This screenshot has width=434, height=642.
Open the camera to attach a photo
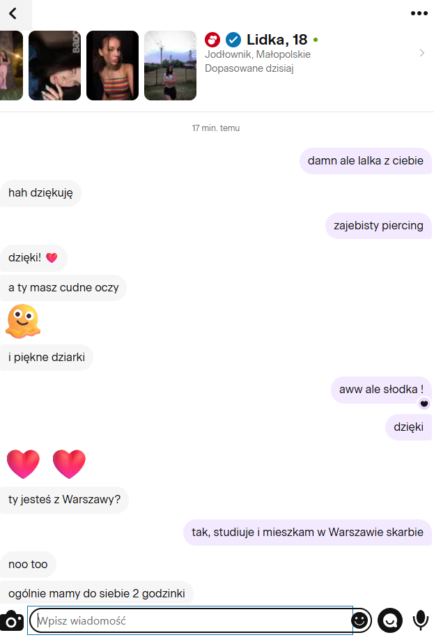(x=12, y=620)
